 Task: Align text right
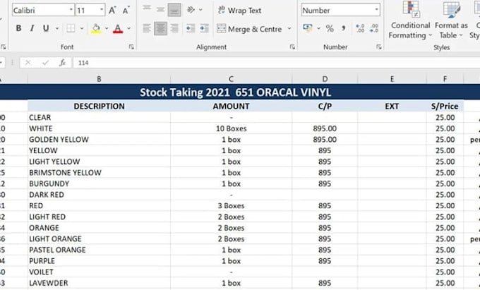[174, 28]
